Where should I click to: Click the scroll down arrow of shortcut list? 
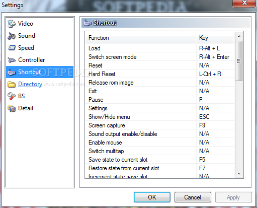[239, 173]
